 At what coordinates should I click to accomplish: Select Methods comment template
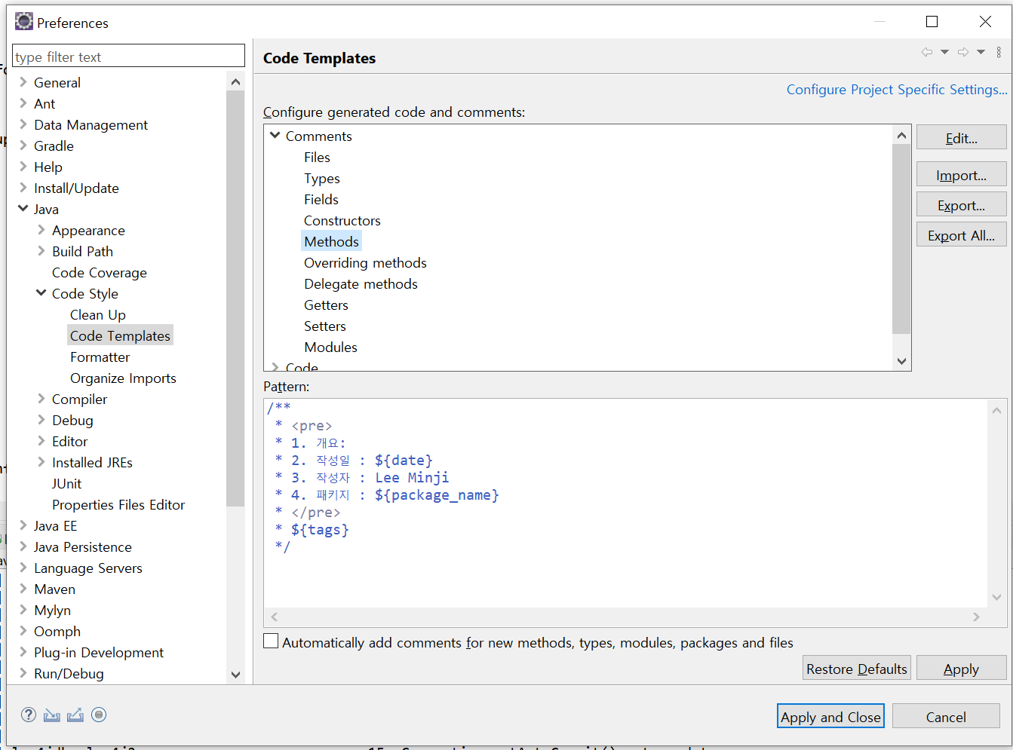331,241
